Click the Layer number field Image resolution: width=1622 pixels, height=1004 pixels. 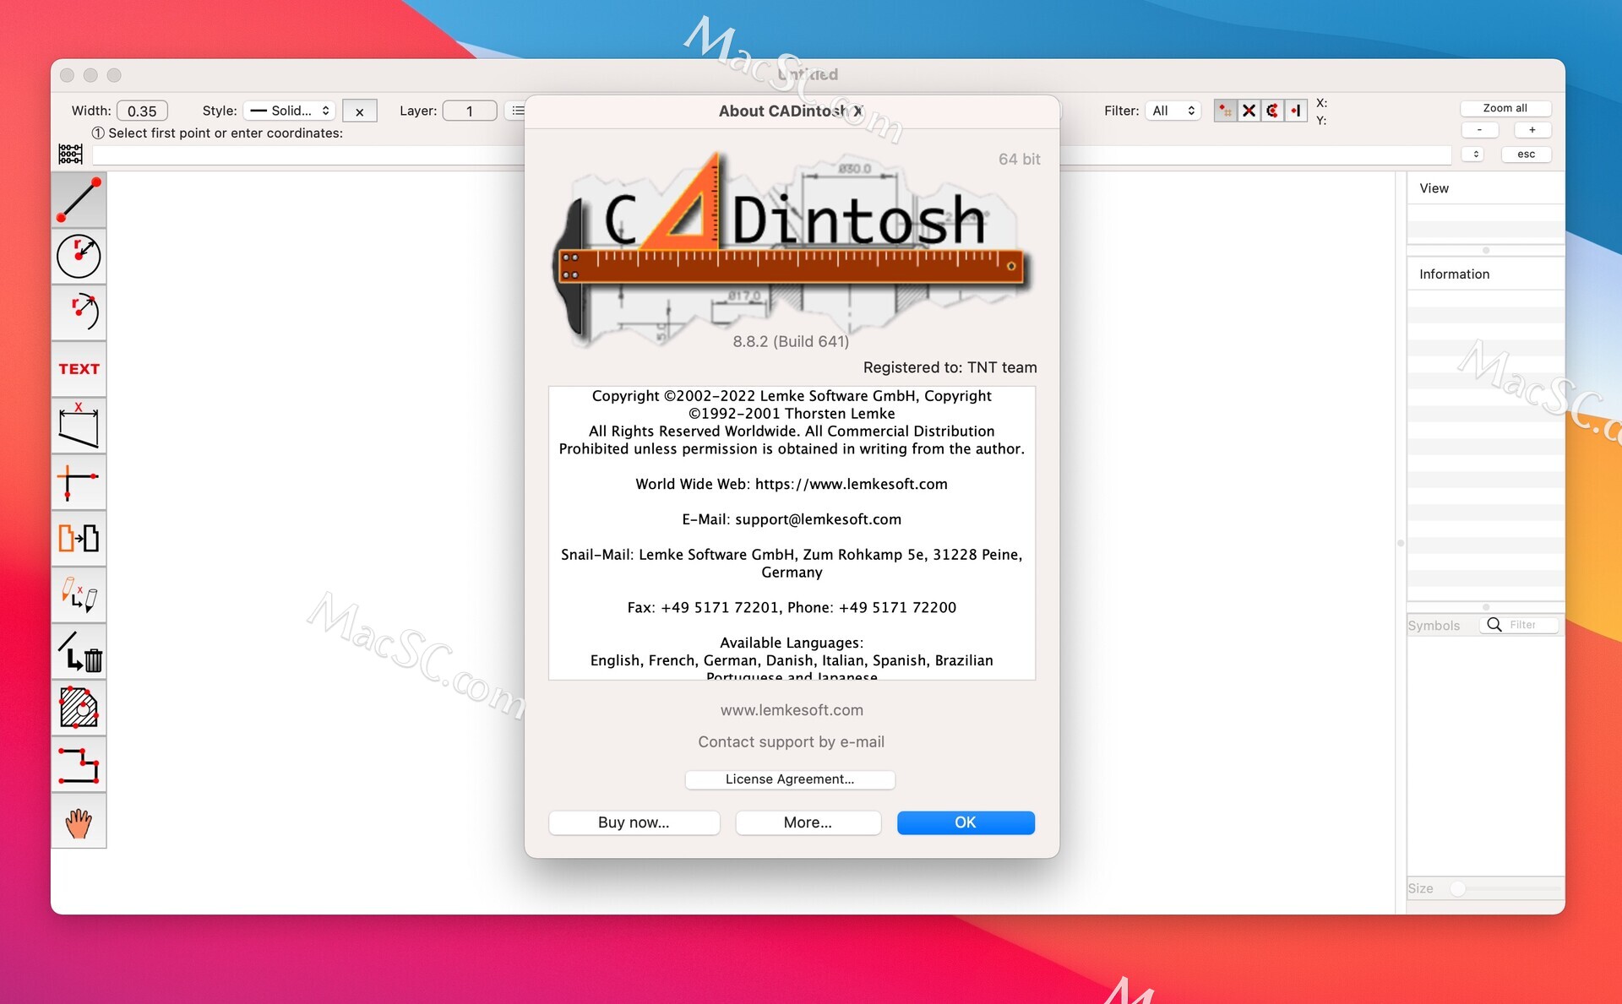click(x=470, y=111)
